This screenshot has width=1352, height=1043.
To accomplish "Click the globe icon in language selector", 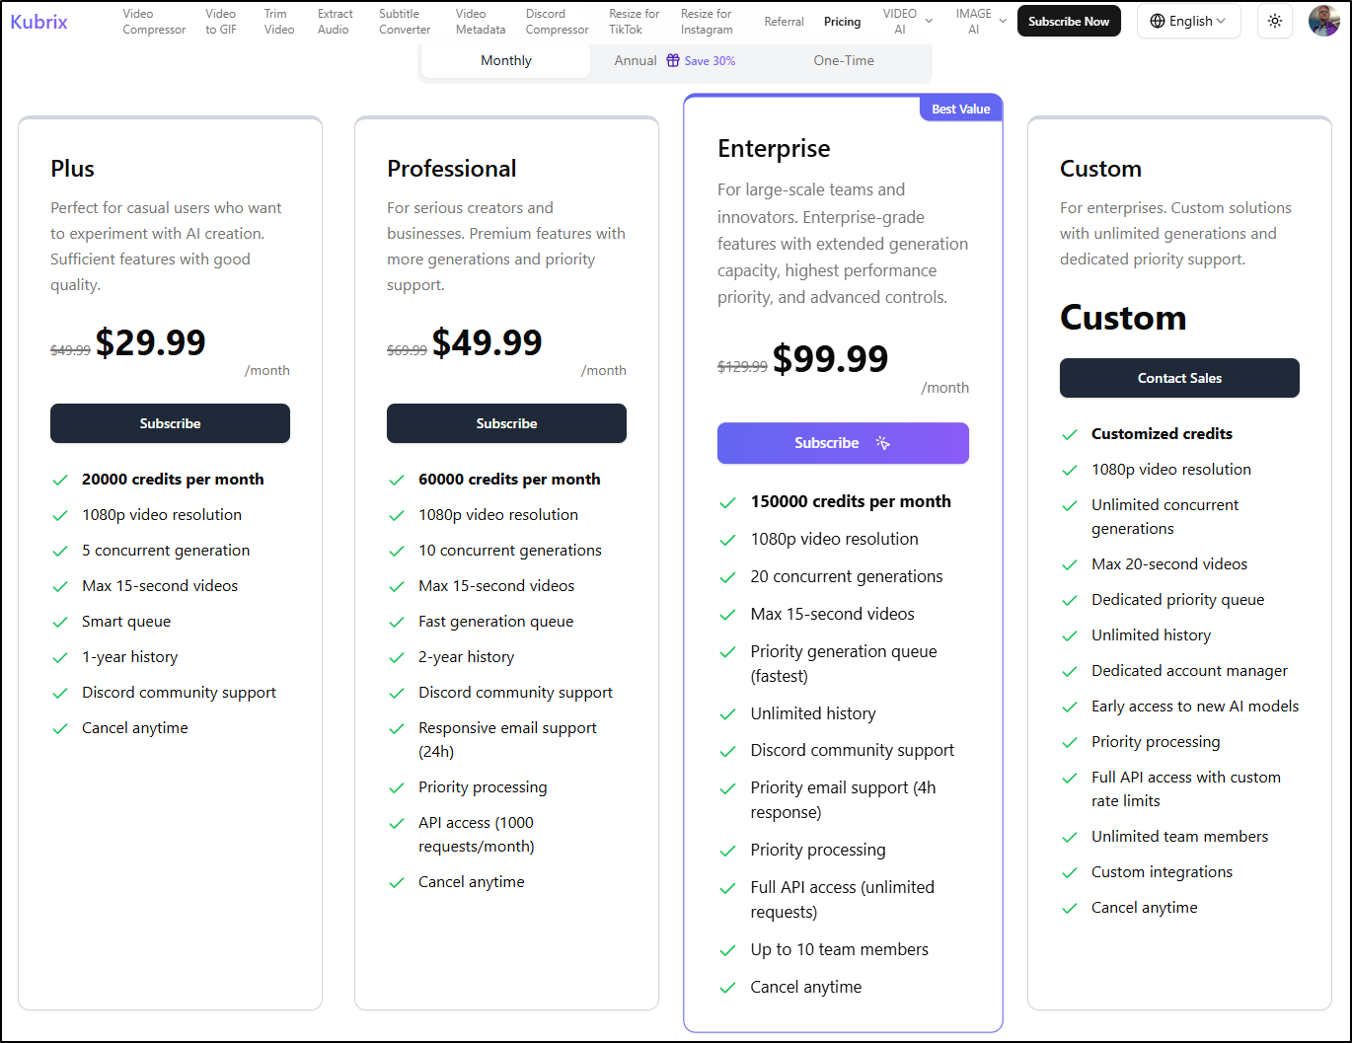I will click(x=1158, y=21).
